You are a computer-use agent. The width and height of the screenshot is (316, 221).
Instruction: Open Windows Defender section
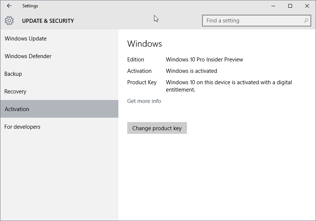point(28,56)
